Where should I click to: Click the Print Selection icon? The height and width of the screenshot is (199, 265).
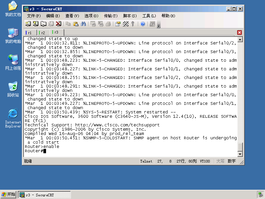[x=101, y=24]
